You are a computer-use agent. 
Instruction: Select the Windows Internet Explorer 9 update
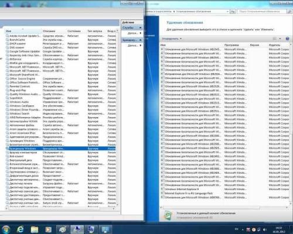[224, 189]
